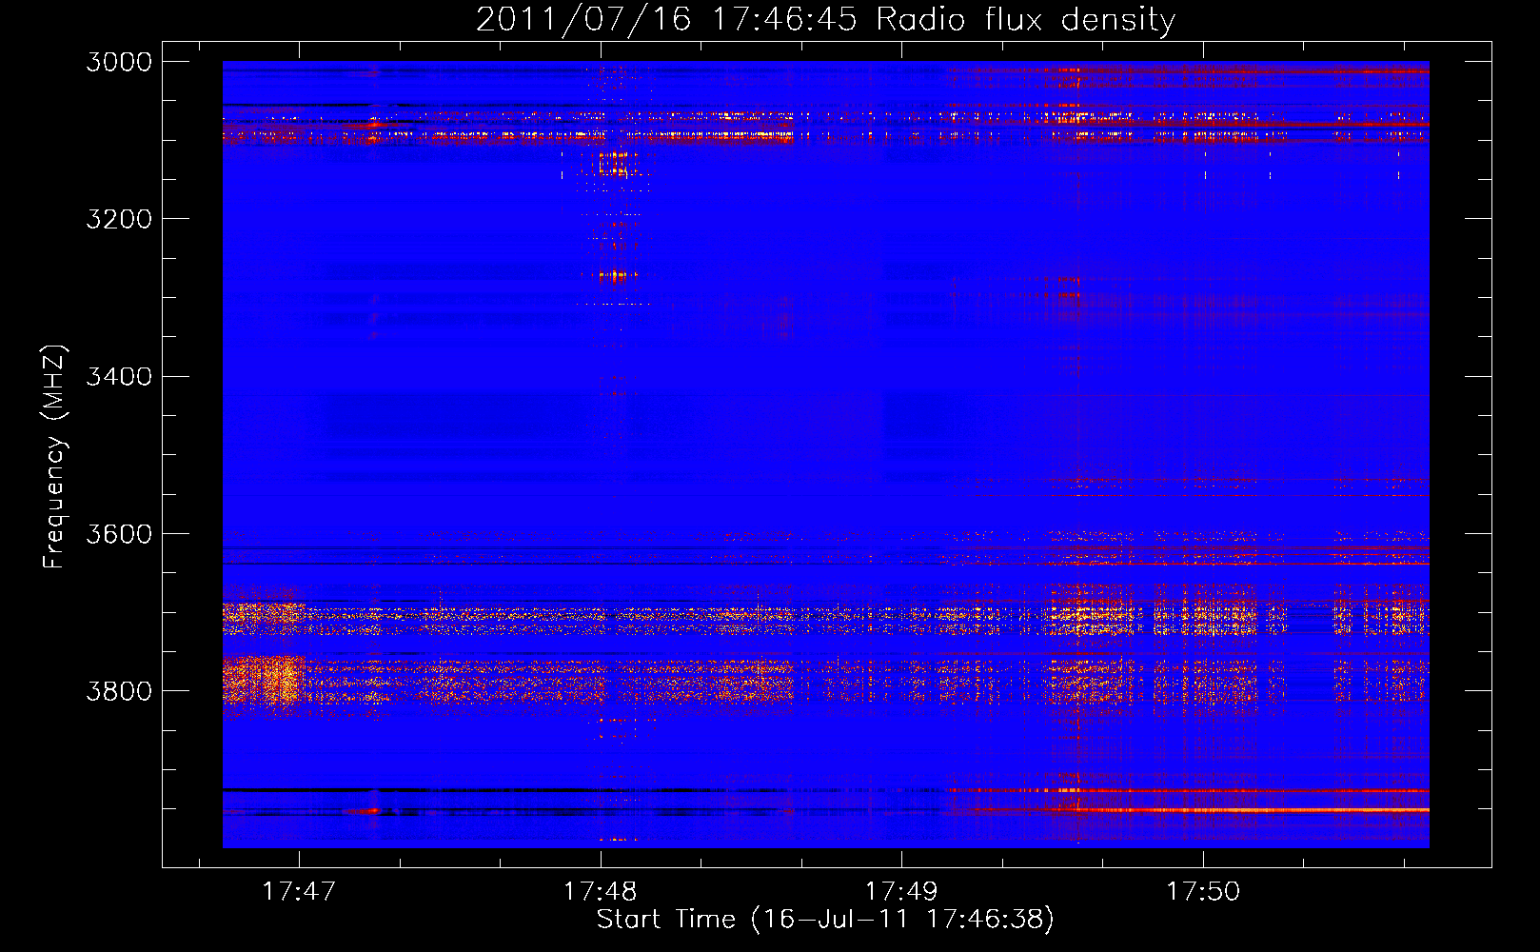The width and height of the screenshot is (1540, 952).
Task: Click the "Start Time (16-Jul-11 17:46:38)" axis label
Action: 825,920
